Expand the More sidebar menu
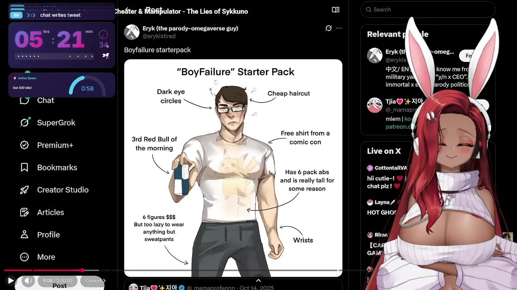The width and height of the screenshot is (517, 290). click(38, 257)
